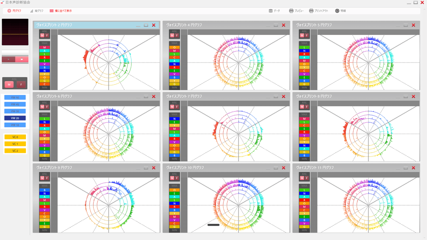This screenshot has width=427, height=240.
Task: Toggle F in ヴォイスプリント 11 panel
Action: [307, 178]
